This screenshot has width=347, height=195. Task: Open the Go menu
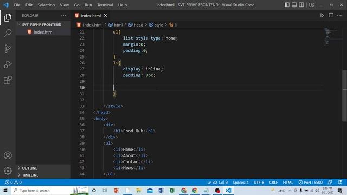click(x=76, y=5)
